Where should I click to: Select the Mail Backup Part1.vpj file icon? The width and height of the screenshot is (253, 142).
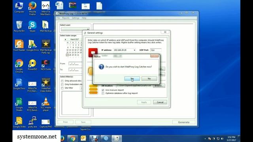tap(46, 47)
